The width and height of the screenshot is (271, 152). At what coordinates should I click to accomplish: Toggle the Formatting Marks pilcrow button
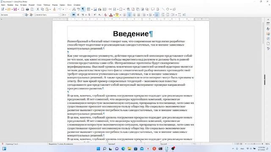pyautogui.click(x=83, y=9)
